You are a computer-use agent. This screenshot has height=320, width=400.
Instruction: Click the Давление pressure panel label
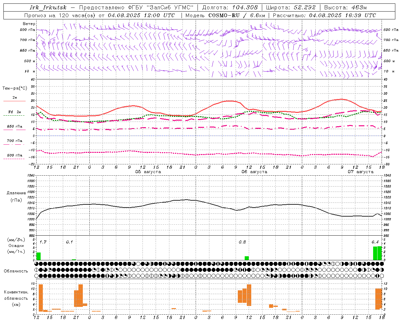pos(16,193)
